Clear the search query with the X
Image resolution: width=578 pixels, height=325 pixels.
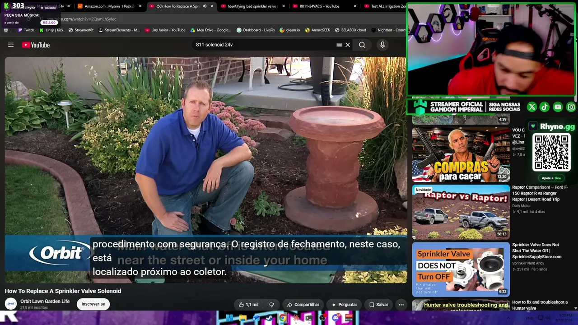(x=348, y=45)
